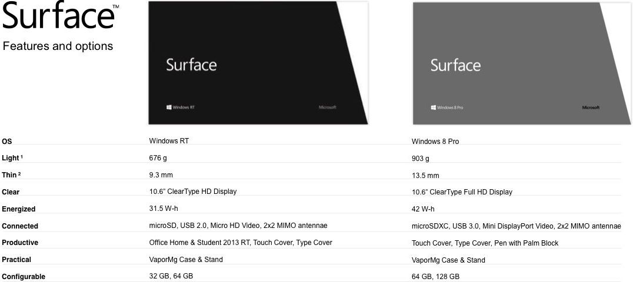Viewport: 633px width, 282px height.
Task: Click the 'Energized' row label
Action: 19,209
